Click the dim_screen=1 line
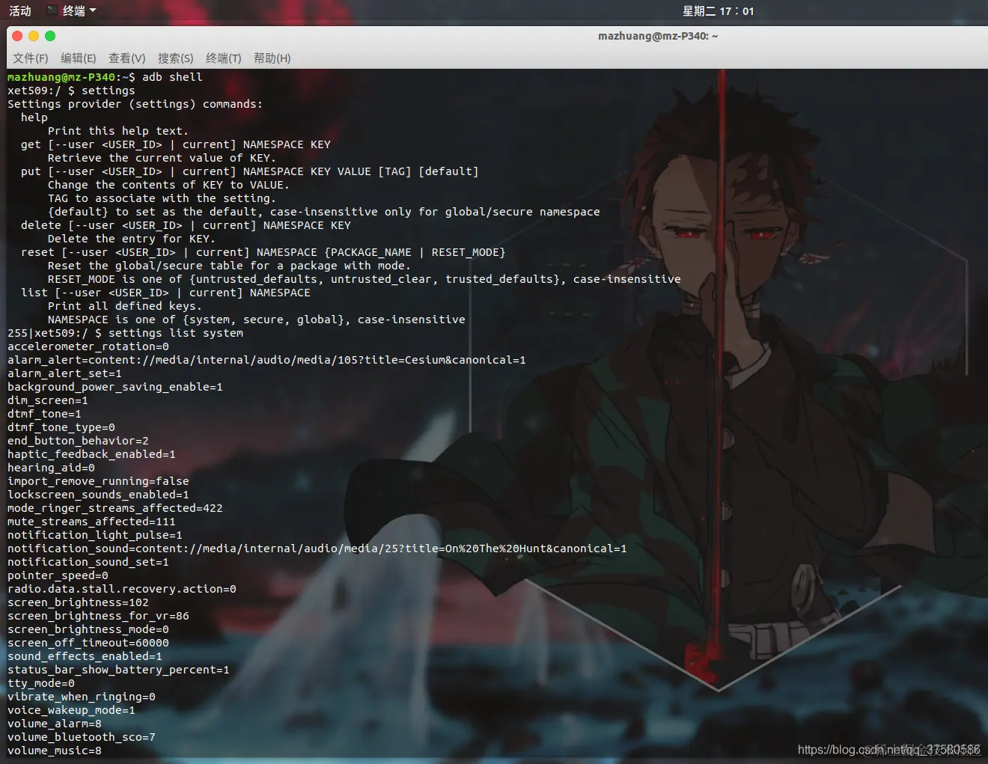 48,400
